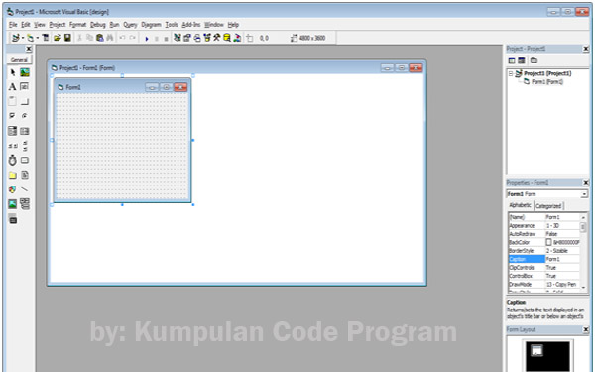The image size is (595, 372).
Task: Click the BackColor color swatch
Action: coord(548,242)
